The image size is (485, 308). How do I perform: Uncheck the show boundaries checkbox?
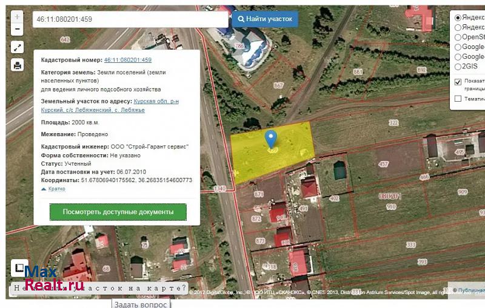tap(458, 82)
